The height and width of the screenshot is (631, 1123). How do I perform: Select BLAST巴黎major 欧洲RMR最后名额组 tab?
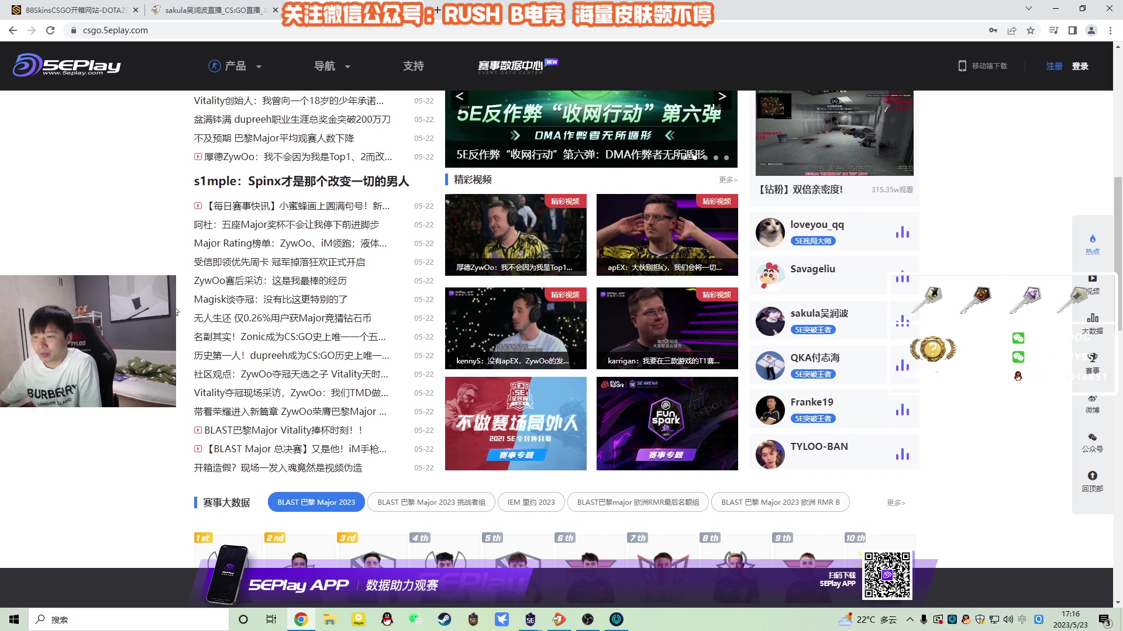click(x=638, y=502)
